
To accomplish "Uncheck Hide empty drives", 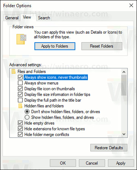I will point(20,123).
